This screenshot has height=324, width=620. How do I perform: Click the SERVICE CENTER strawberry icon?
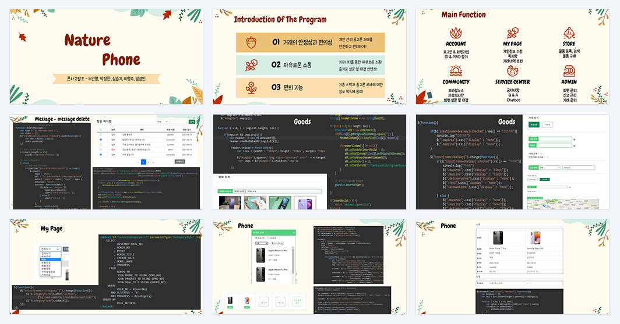(x=512, y=71)
